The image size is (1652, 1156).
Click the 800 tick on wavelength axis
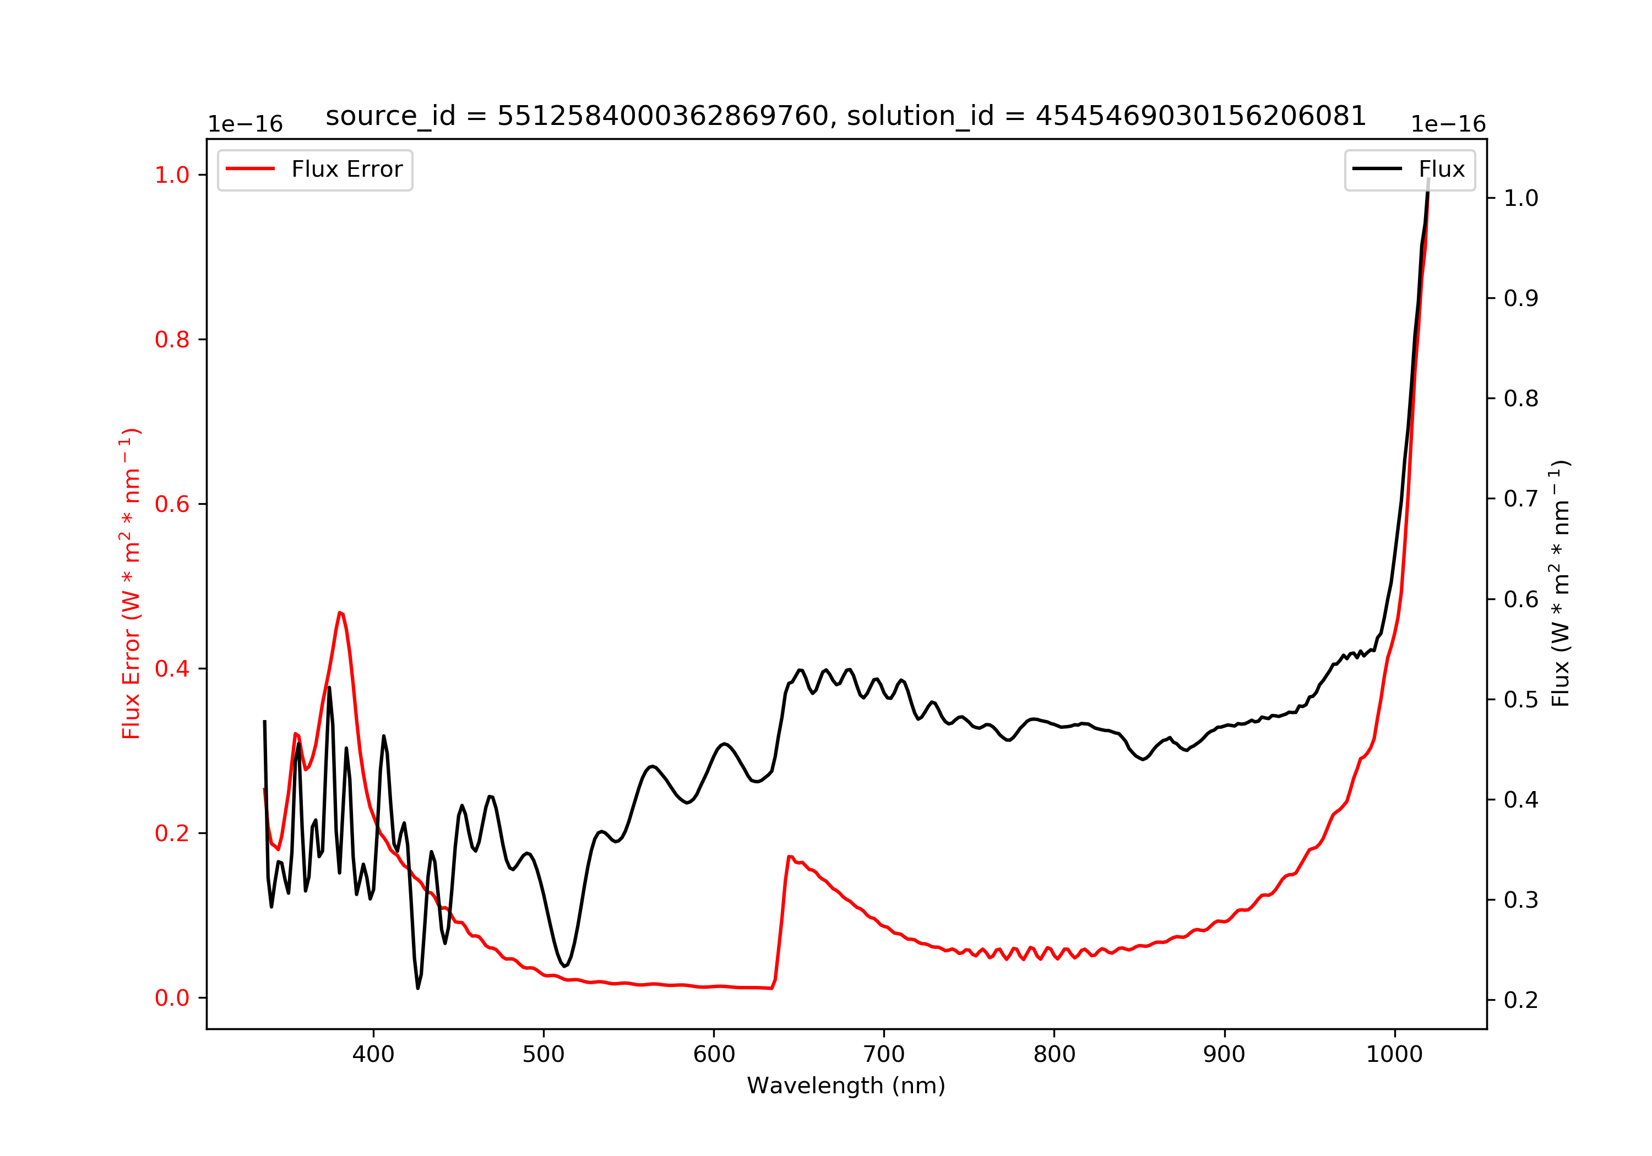point(1054,1054)
